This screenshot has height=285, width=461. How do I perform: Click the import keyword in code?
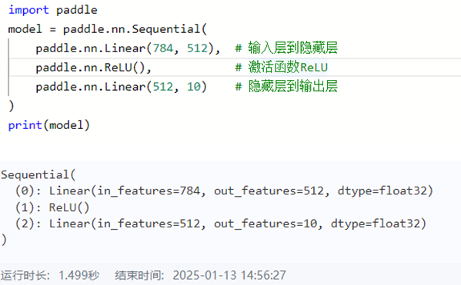(28, 10)
